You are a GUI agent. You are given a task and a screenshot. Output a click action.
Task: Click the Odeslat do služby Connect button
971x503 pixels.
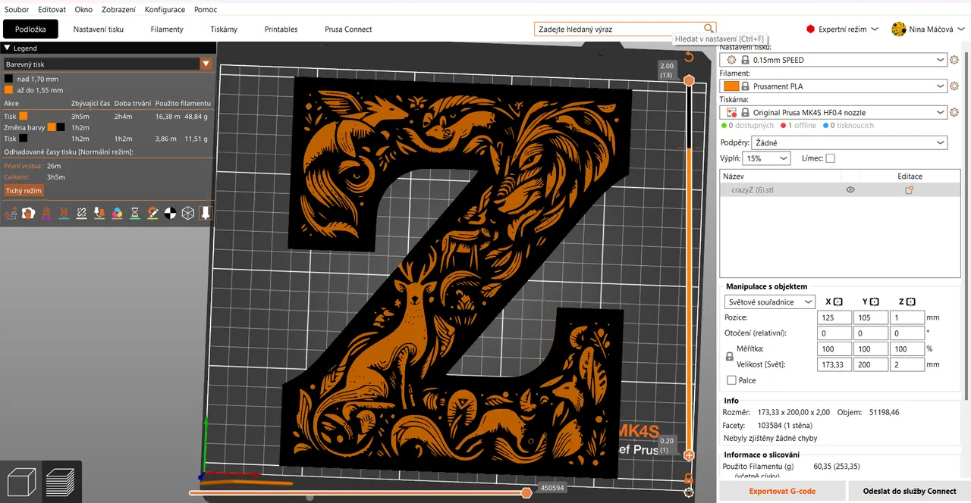pos(909,491)
